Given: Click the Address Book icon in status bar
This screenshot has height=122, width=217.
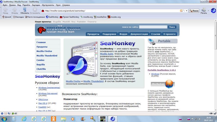Looking at the screenshot, I should pyautogui.click(x=12, y=113).
